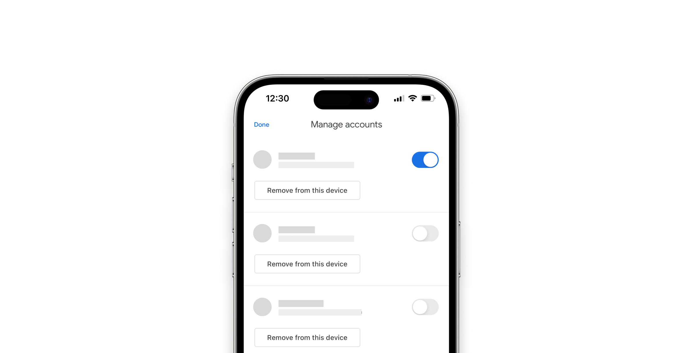Enable the first account toggle
The image size is (692, 353).
tap(424, 160)
